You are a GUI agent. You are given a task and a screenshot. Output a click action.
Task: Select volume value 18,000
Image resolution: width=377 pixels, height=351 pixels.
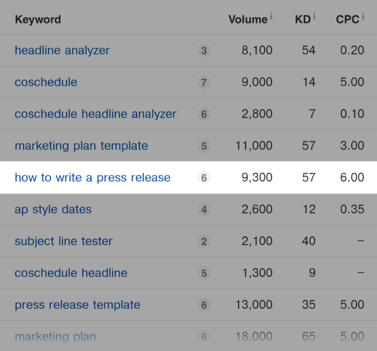254,337
